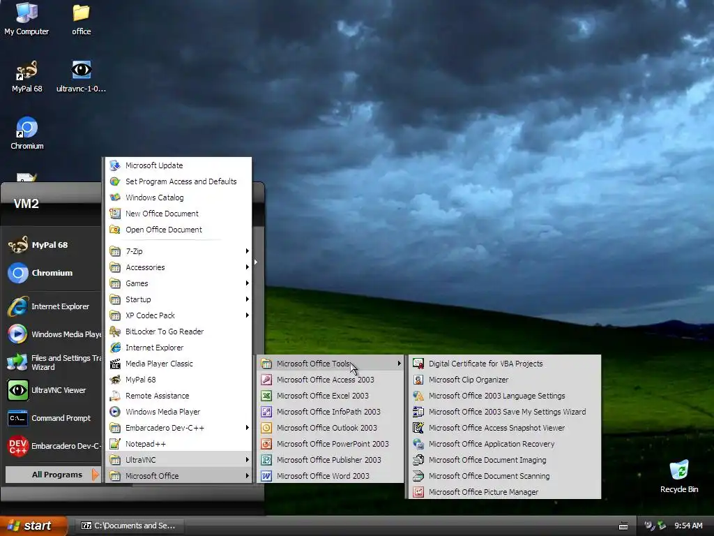
Task: Expand Microsoft Office Tools submenu arrow
Action: [x=399, y=363]
